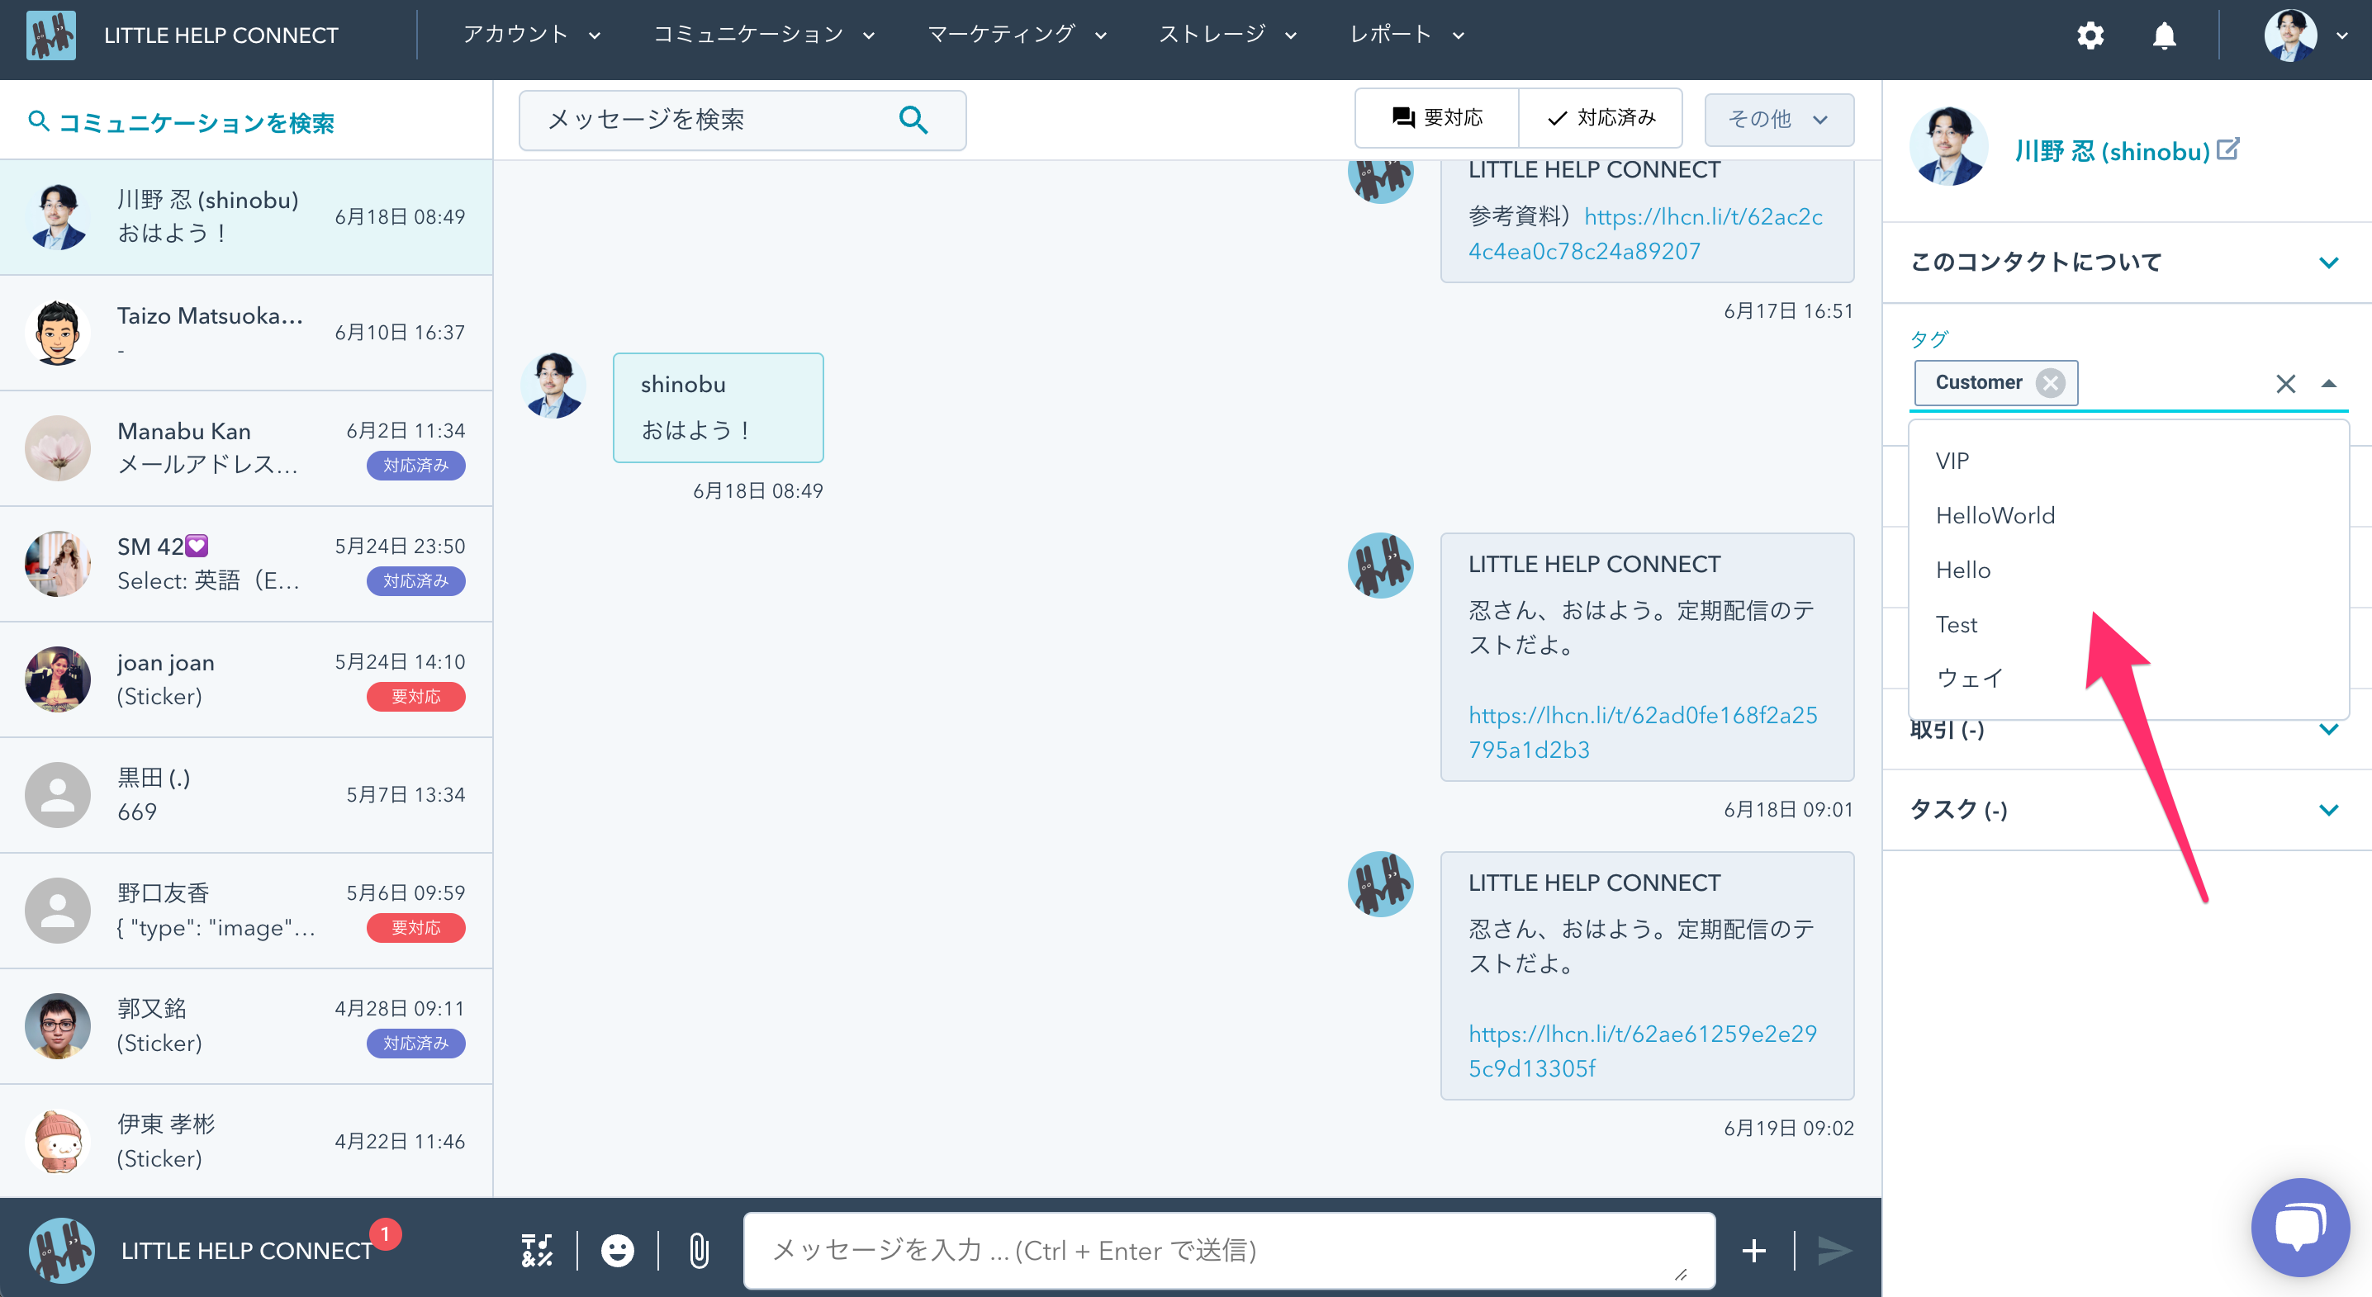The width and height of the screenshot is (2372, 1297).
Task: Click the コミュニケーションを検索 link
Action: tap(195, 122)
